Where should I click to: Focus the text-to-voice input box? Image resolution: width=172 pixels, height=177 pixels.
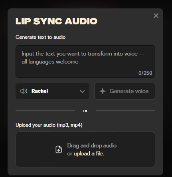click(85, 62)
